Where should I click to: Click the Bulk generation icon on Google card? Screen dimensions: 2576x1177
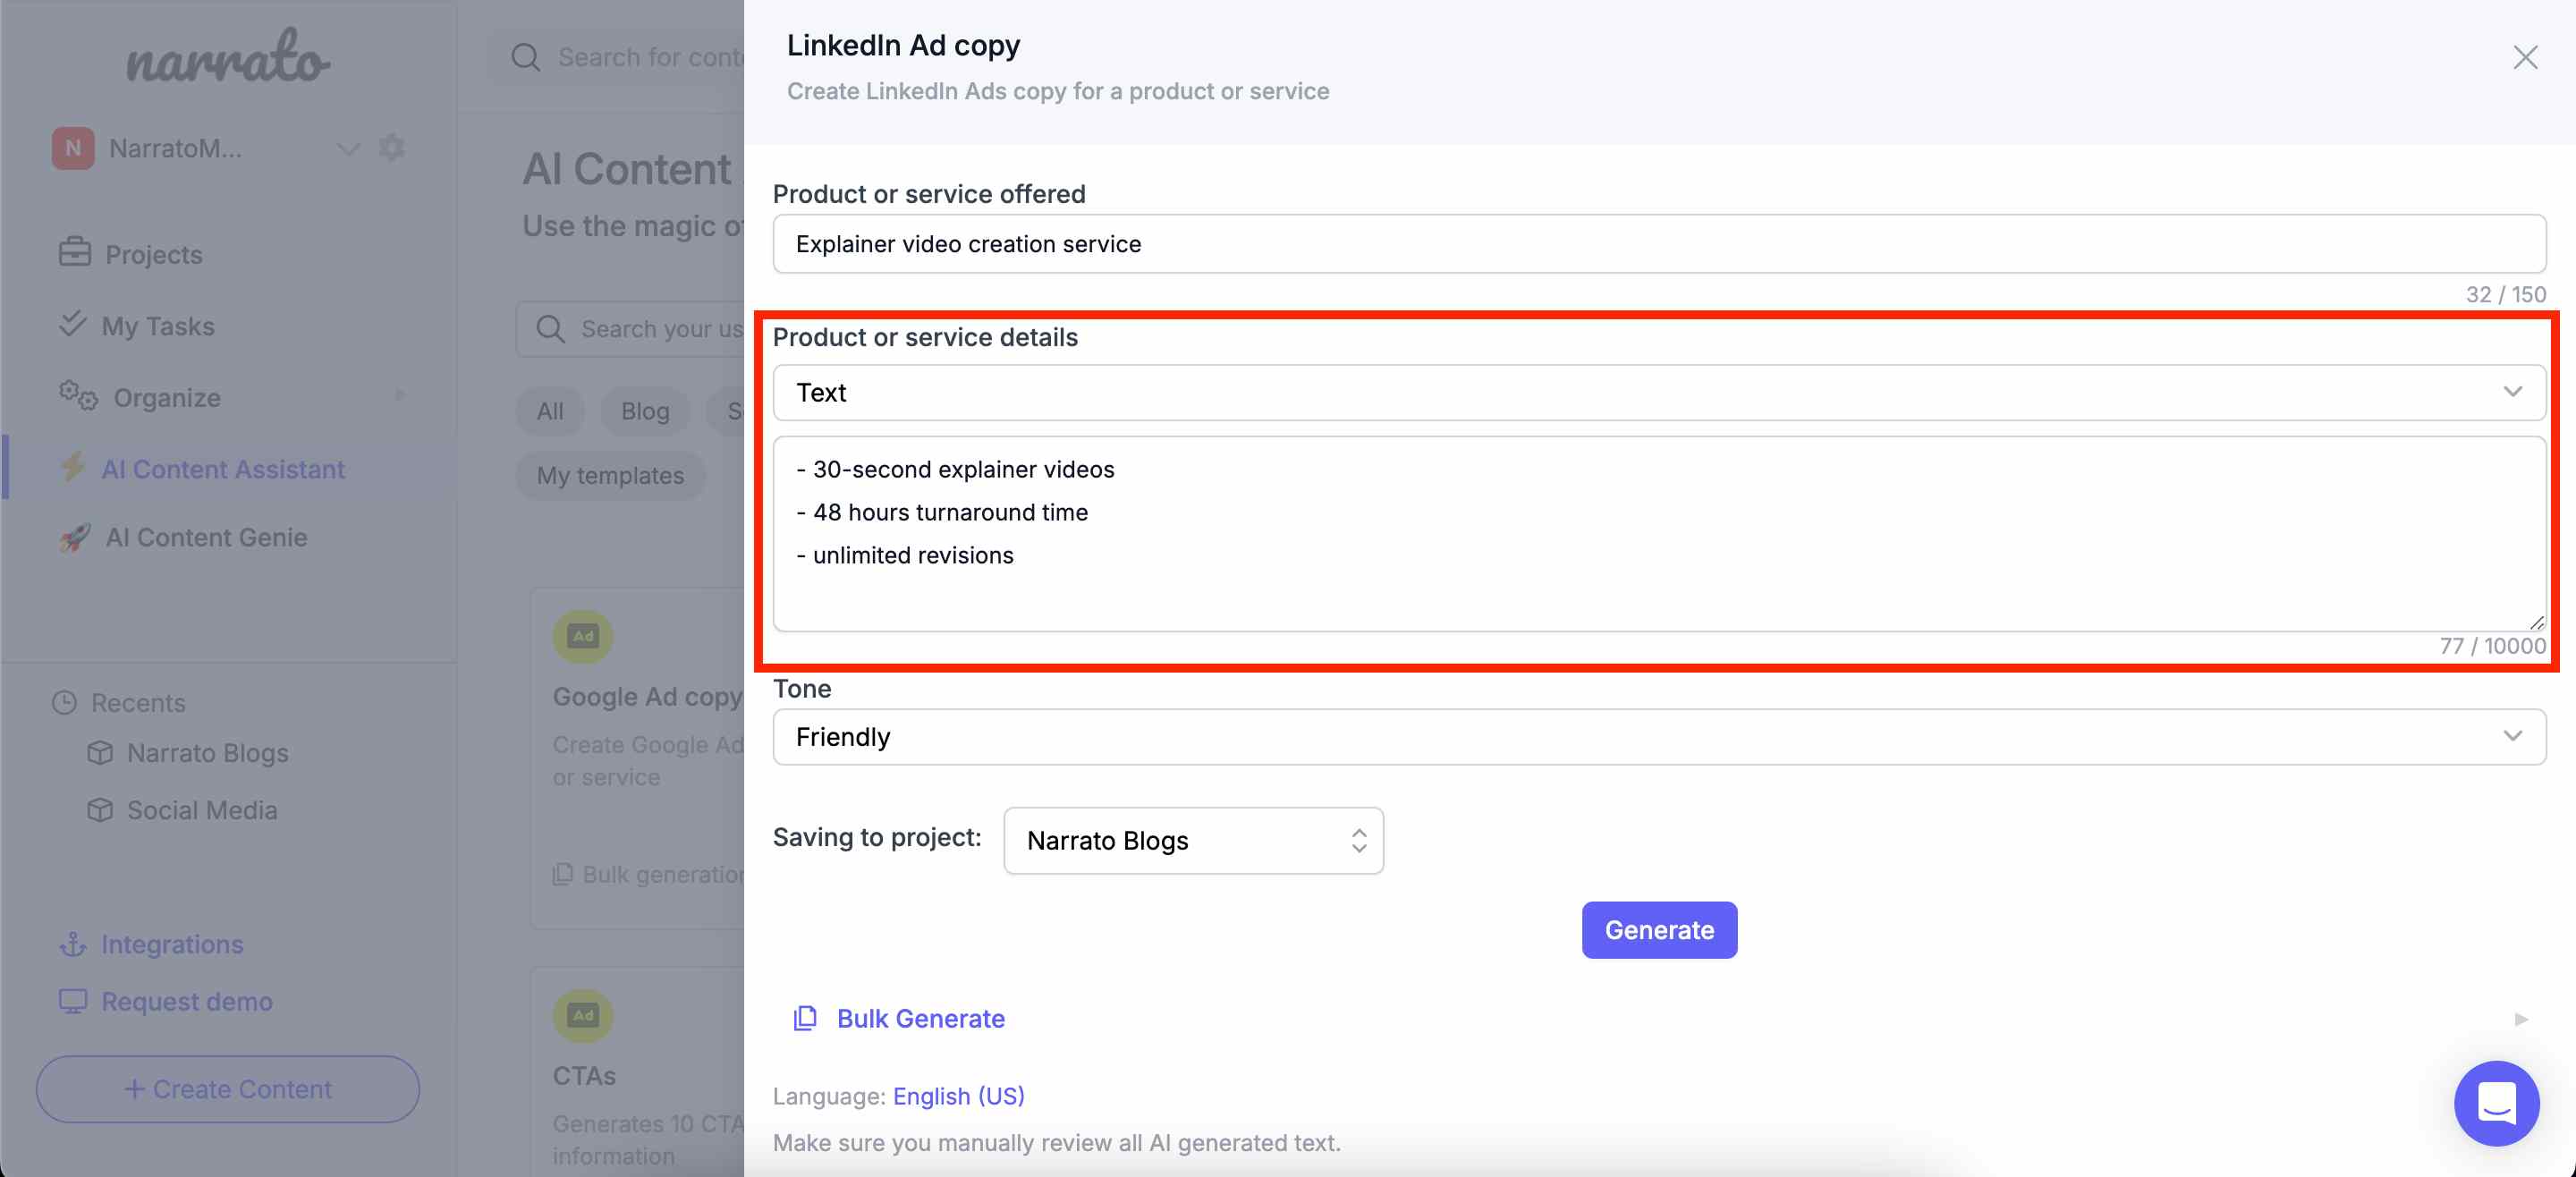pyautogui.click(x=563, y=874)
